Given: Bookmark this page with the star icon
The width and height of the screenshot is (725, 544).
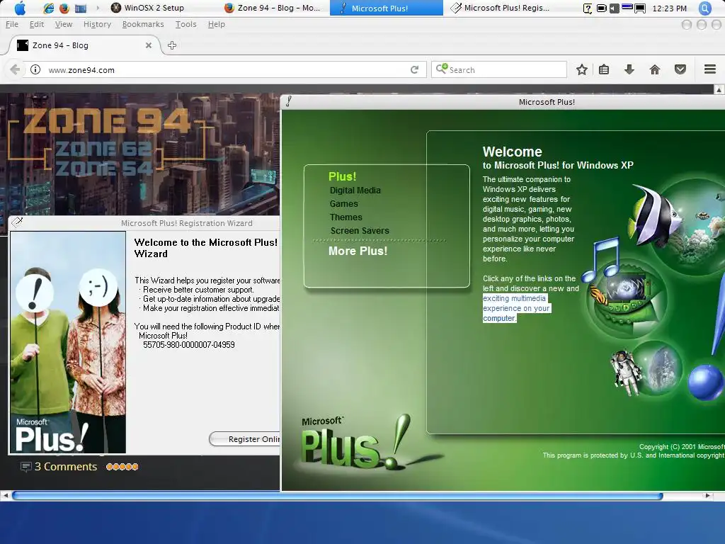Looking at the screenshot, I should pyautogui.click(x=582, y=70).
